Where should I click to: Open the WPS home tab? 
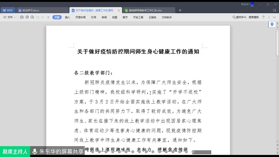(x=8, y=10)
